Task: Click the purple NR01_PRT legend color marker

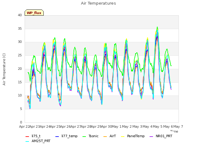Action: coord(151,136)
